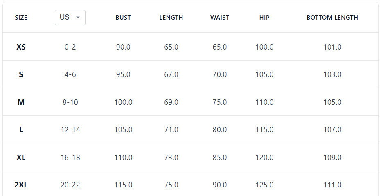Click the 0-2 US size cell

coord(70,47)
